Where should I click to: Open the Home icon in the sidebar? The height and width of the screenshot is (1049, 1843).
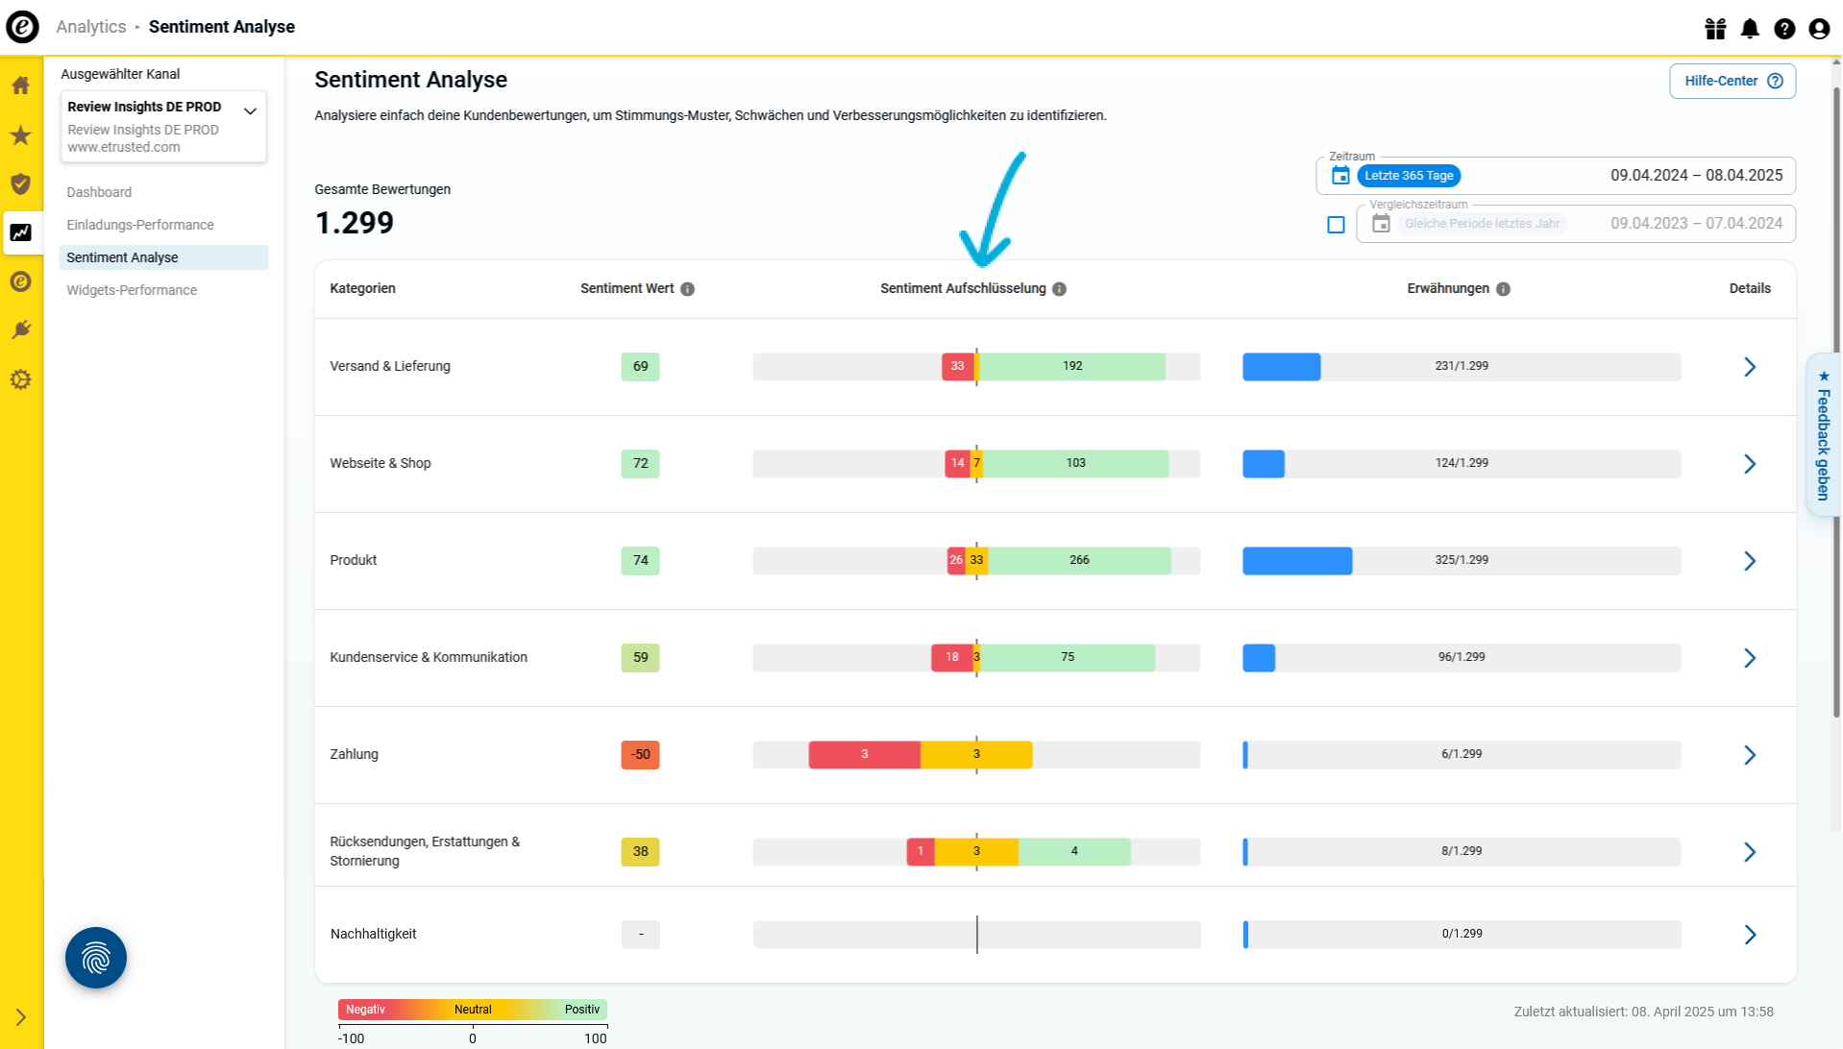[19, 85]
